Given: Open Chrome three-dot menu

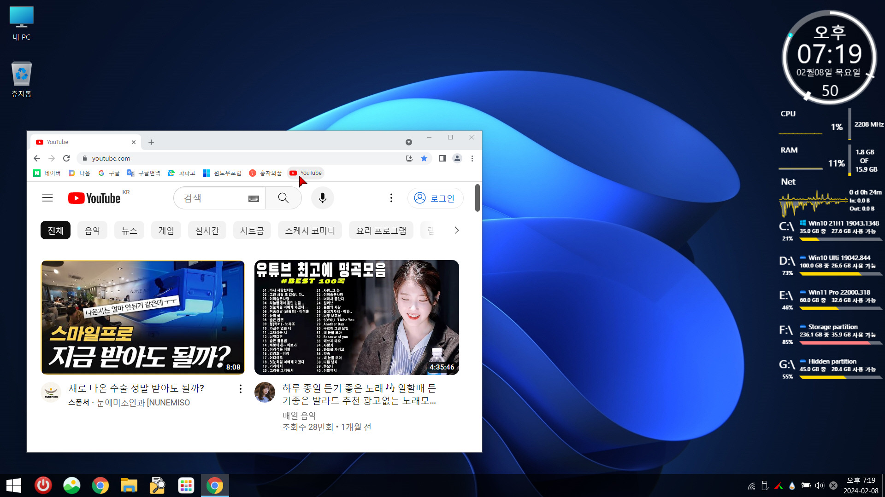Looking at the screenshot, I should pos(472,158).
